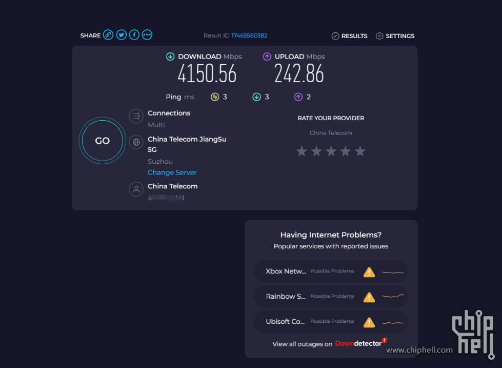The image size is (502, 368).
Task: Click the ISP user profile icon
Action: (136, 189)
